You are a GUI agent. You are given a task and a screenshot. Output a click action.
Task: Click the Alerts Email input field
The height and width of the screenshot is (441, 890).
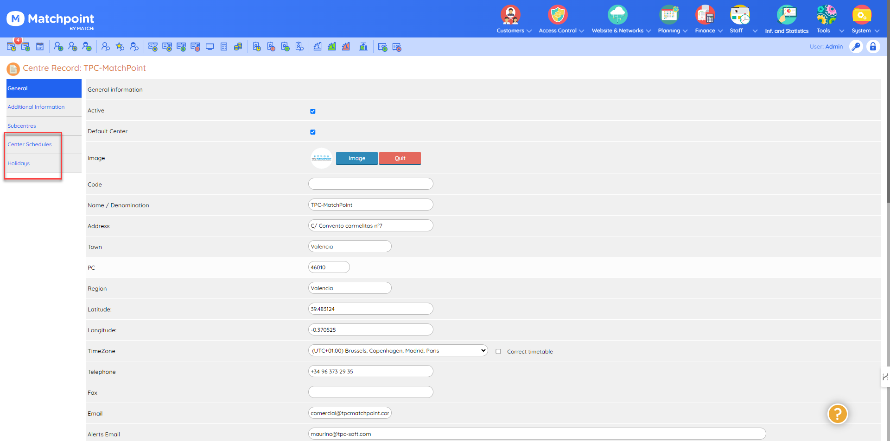[x=537, y=434]
